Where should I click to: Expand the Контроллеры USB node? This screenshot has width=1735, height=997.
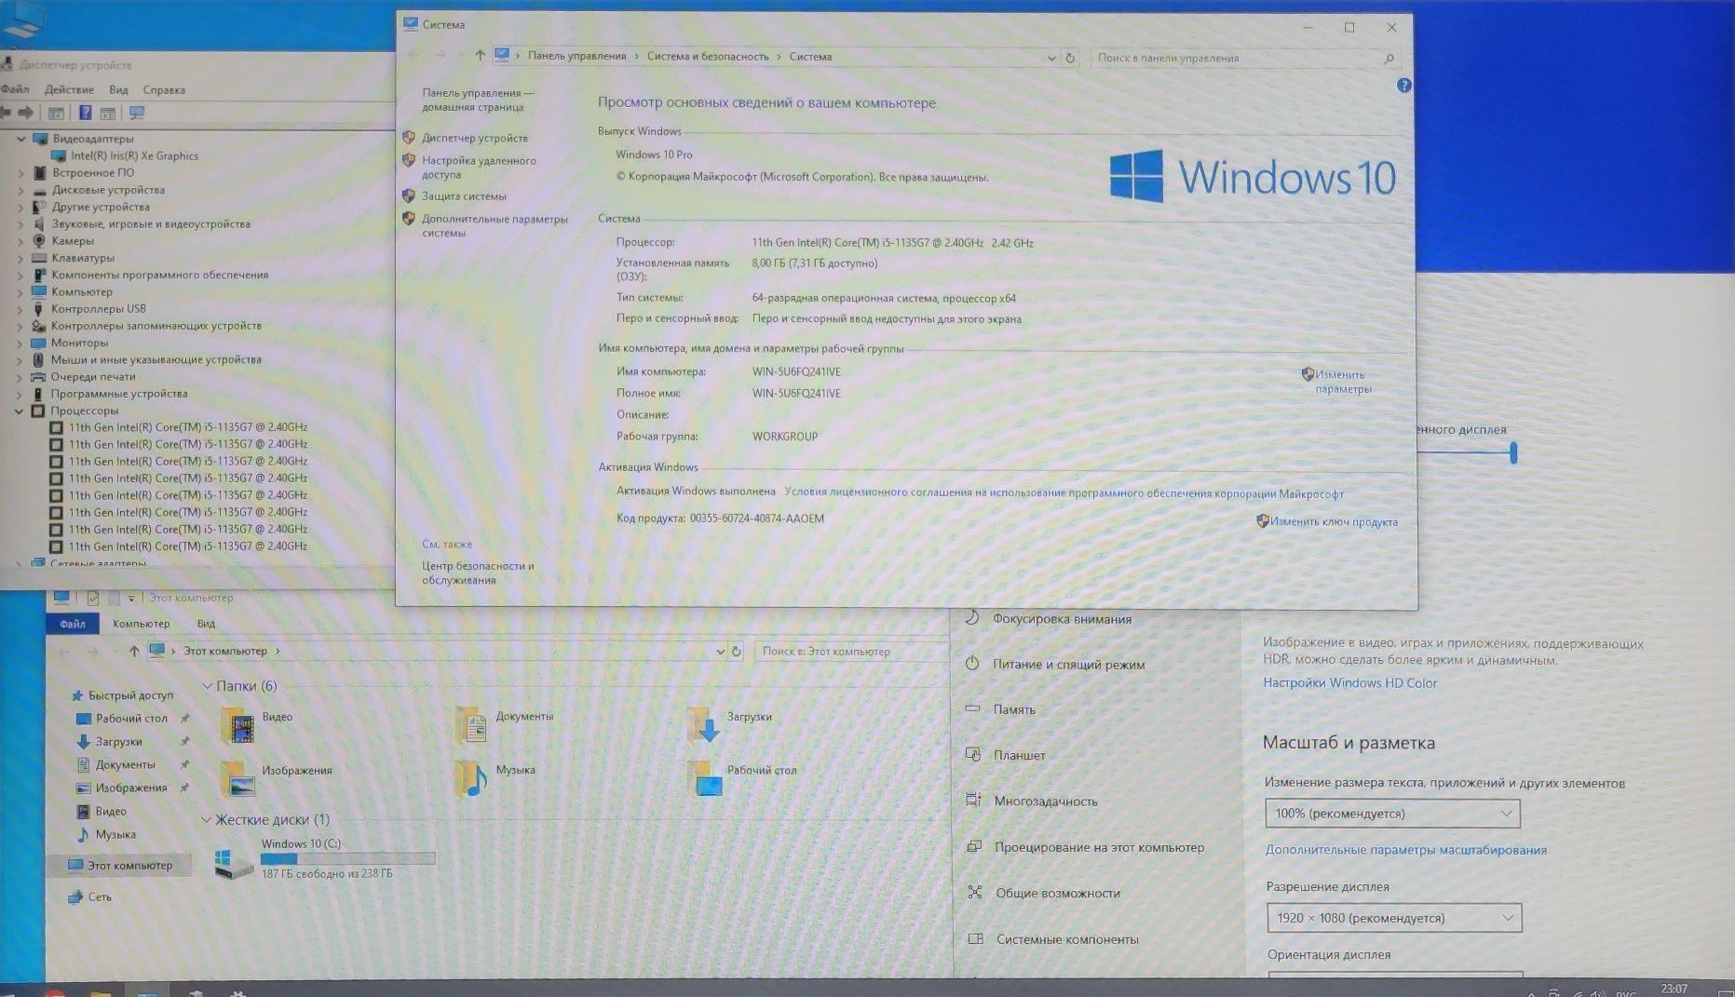tap(20, 309)
